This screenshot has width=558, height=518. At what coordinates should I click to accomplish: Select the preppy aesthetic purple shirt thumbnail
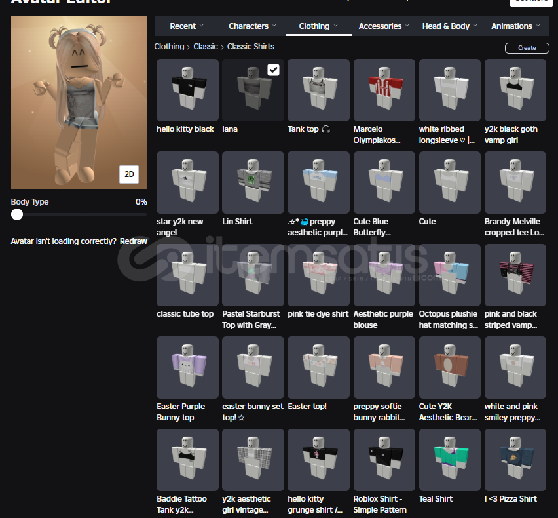pyautogui.click(x=318, y=182)
